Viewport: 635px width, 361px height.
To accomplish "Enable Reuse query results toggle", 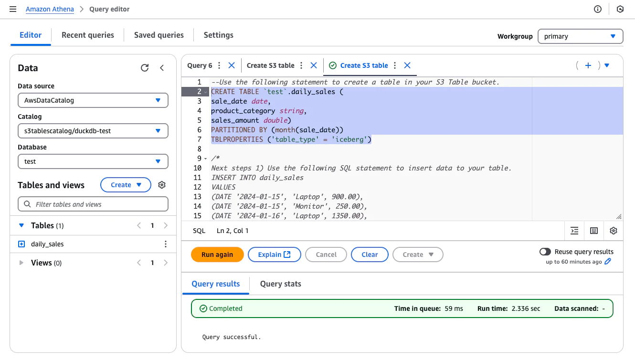I will point(545,252).
